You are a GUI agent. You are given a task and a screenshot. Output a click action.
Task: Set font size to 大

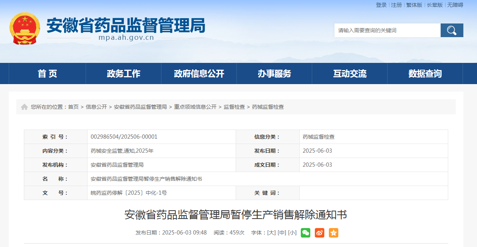pos(271,233)
